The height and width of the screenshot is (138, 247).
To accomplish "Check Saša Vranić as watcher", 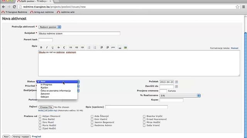I will [144, 125].
